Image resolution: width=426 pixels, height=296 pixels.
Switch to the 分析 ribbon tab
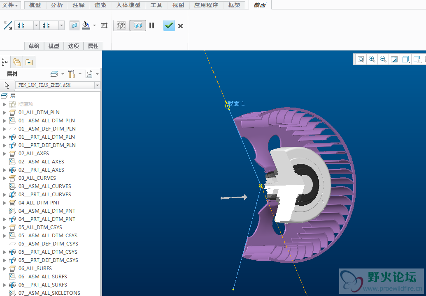[x=57, y=5]
